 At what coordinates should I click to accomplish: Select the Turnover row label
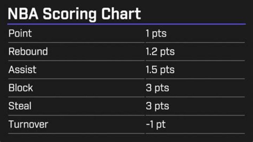(x=28, y=124)
